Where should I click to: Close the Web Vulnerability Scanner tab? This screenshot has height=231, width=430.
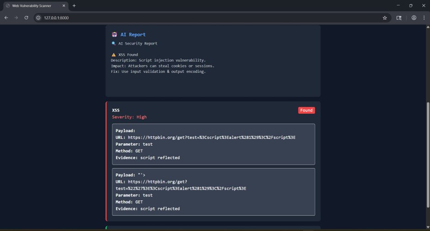[x=64, y=5]
